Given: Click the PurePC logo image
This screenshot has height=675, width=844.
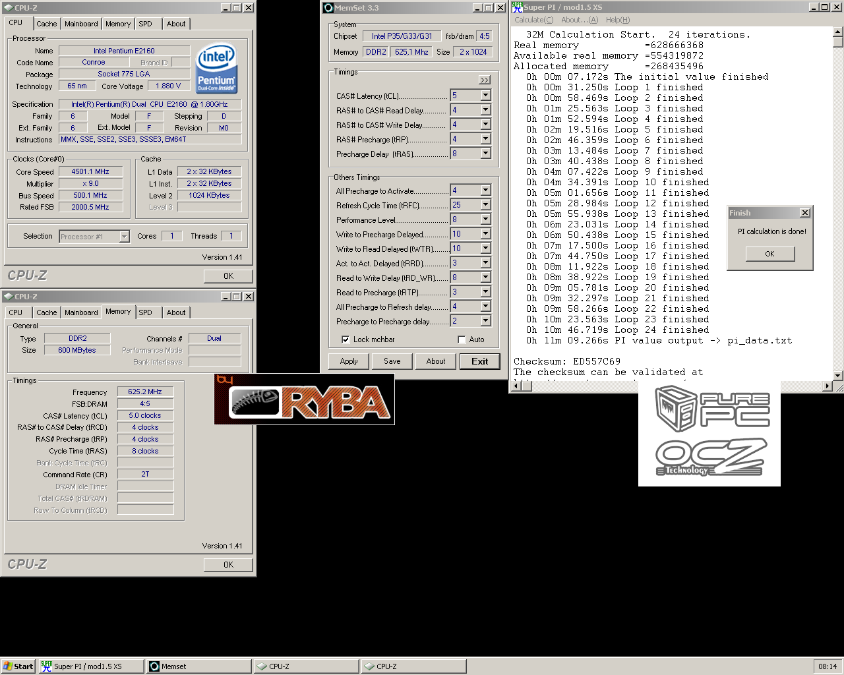Looking at the screenshot, I should coord(713,409).
